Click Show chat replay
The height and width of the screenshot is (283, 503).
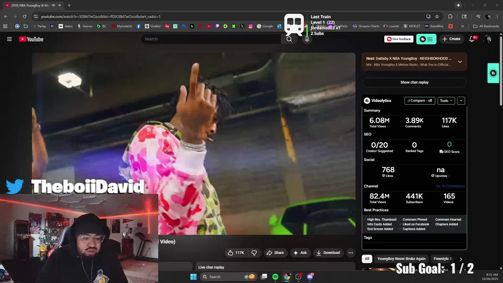pyautogui.click(x=414, y=82)
